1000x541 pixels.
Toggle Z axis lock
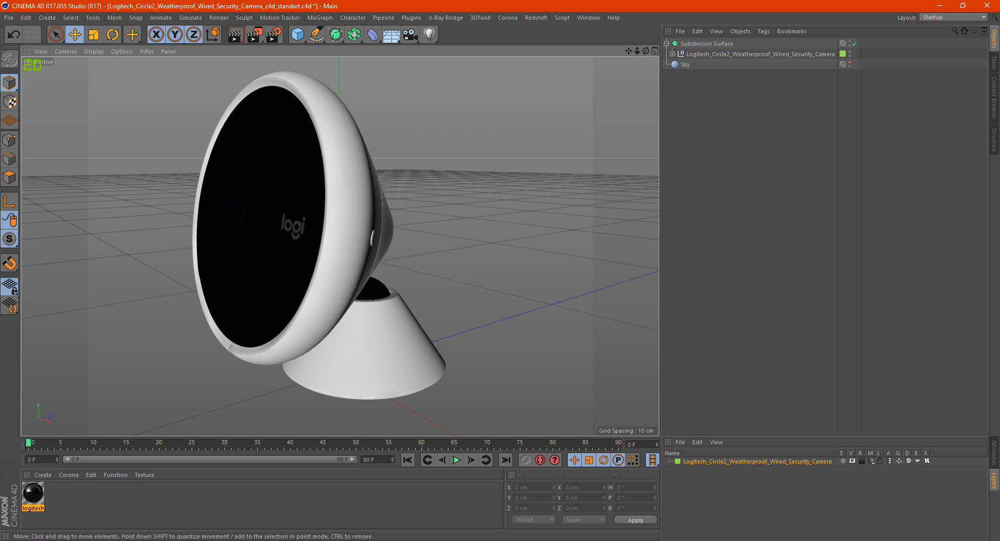(x=194, y=35)
